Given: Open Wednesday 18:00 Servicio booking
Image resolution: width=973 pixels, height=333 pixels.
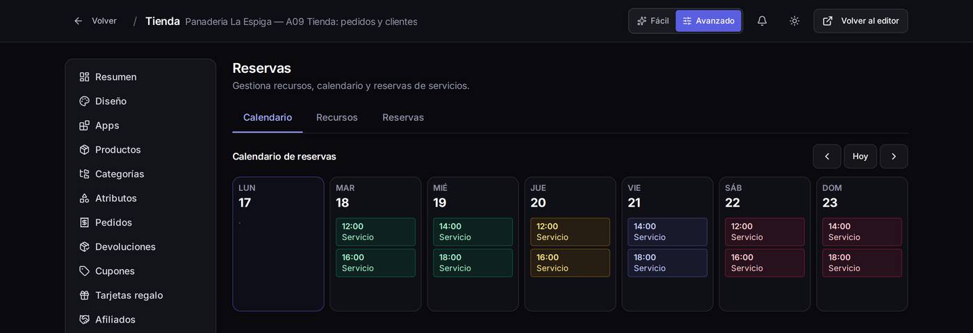Looking at the screenshot, I should pos(473,263).
